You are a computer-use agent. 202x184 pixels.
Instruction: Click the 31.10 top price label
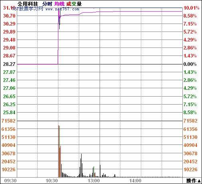coord(9,8)
